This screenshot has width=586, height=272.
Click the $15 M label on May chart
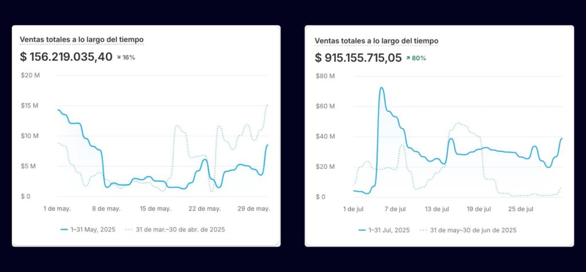pos(29,106)
